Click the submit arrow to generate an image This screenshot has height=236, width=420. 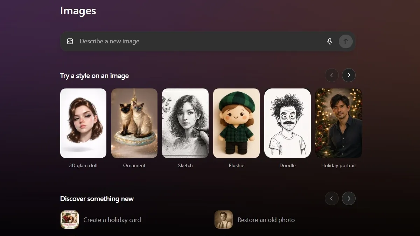point(345,41)
